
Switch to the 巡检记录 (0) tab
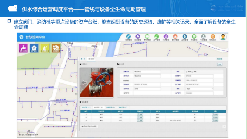86,107
